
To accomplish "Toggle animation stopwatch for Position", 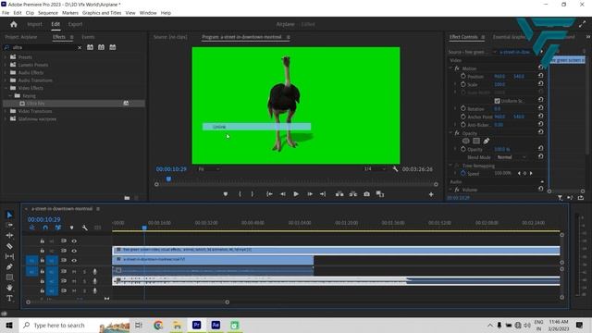I will 463,76.
